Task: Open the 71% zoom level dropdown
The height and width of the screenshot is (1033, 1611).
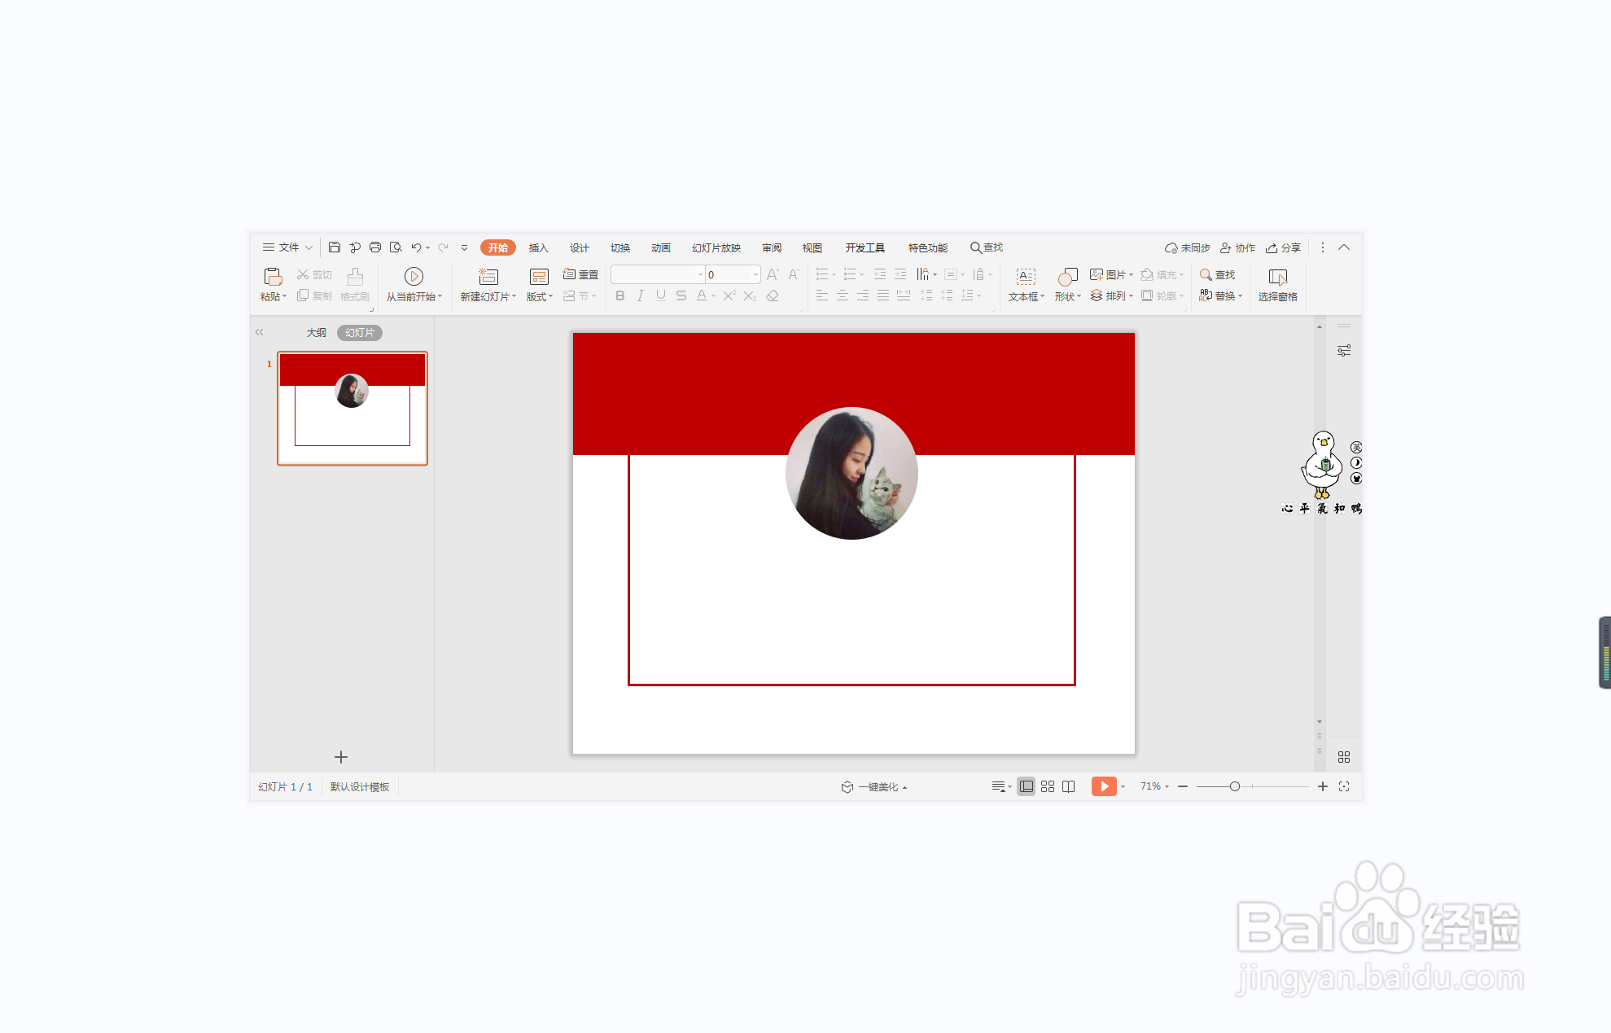Action: (x=1154, y=786)
